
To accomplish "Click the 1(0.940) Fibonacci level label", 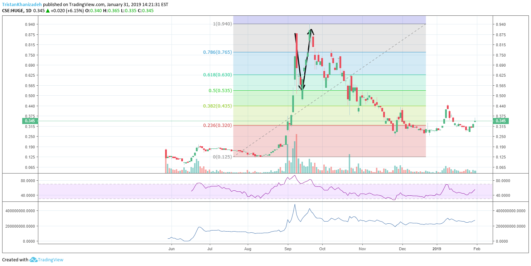I will point(222,24).
